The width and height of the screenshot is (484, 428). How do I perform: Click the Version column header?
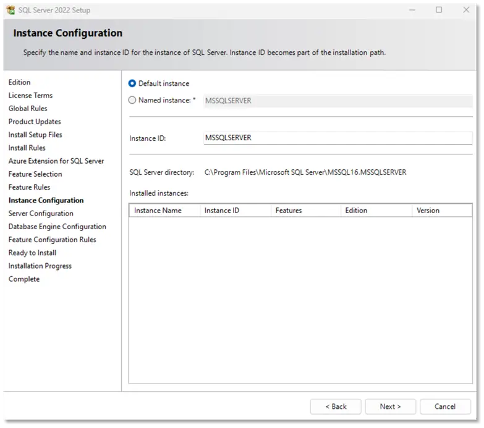(x=442, y=211)
